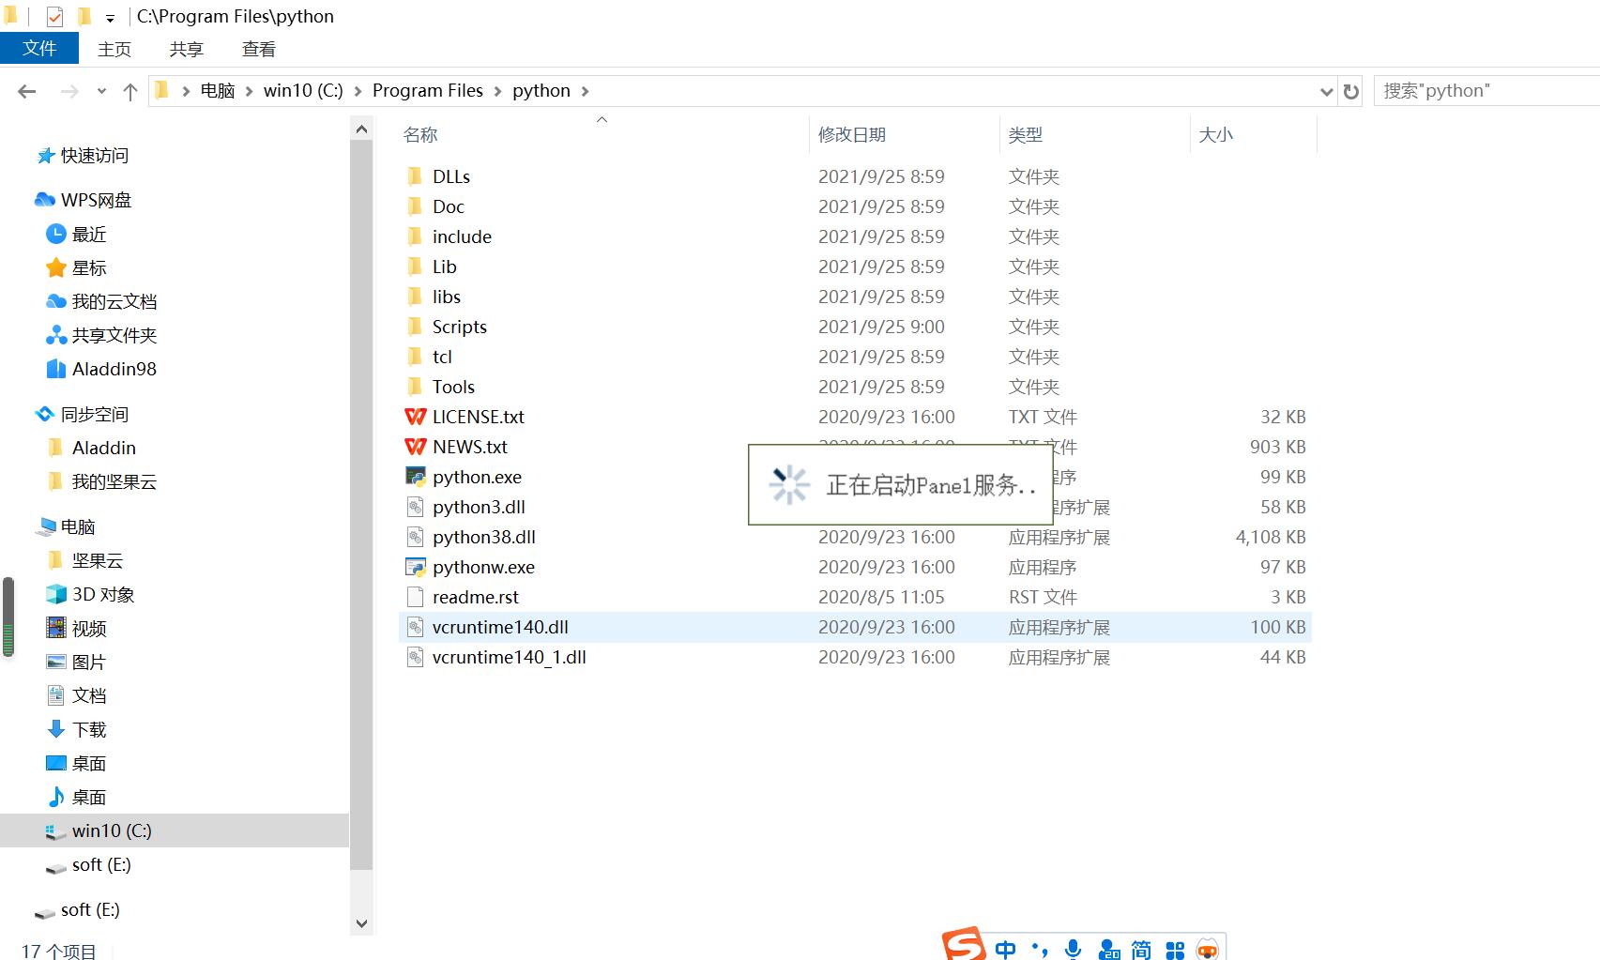Open the recent locations dropdown
This screenshot has height=960, width=1600.
(x=101, y=91)
